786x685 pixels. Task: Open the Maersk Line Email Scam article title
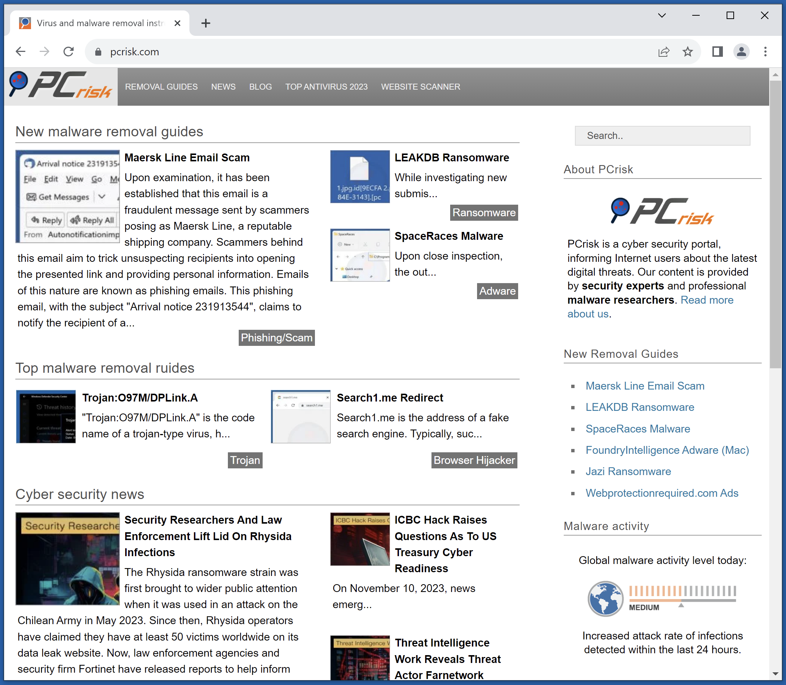pyautogui.click(x=187, y=158)
